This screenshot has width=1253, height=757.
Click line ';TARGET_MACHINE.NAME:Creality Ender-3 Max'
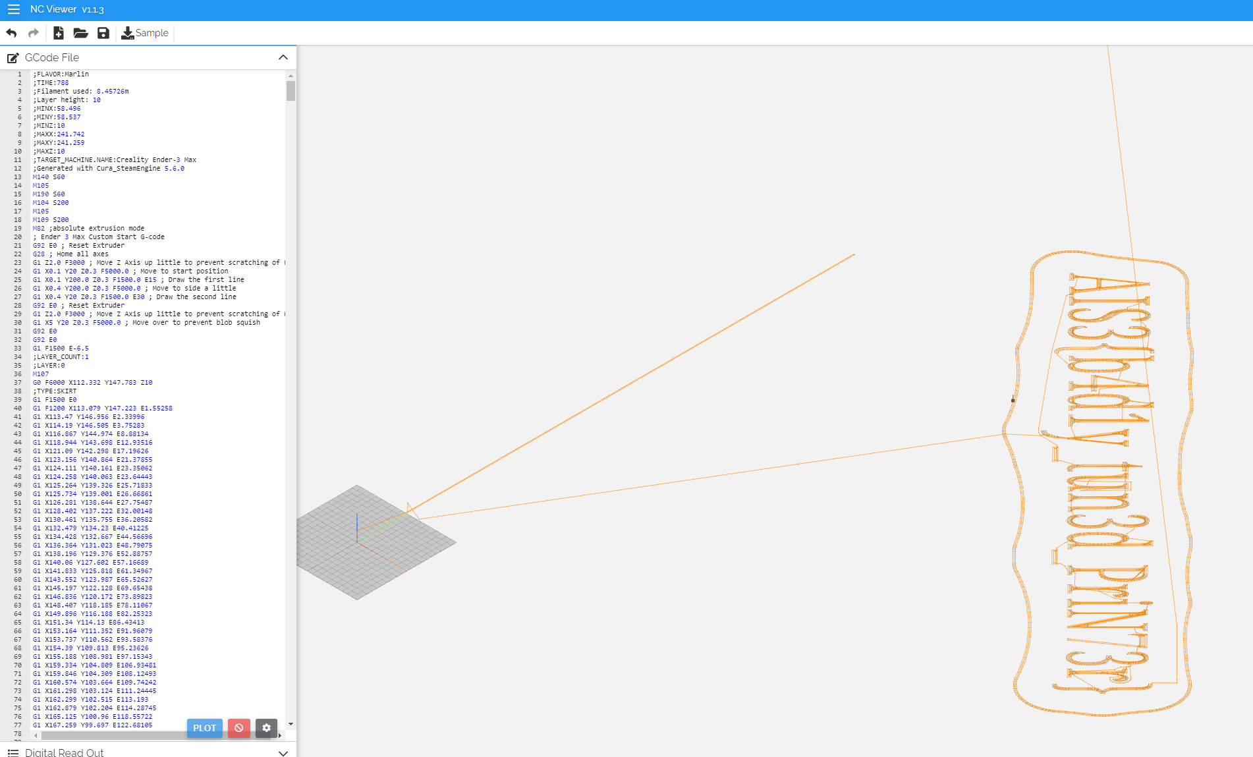115,160
